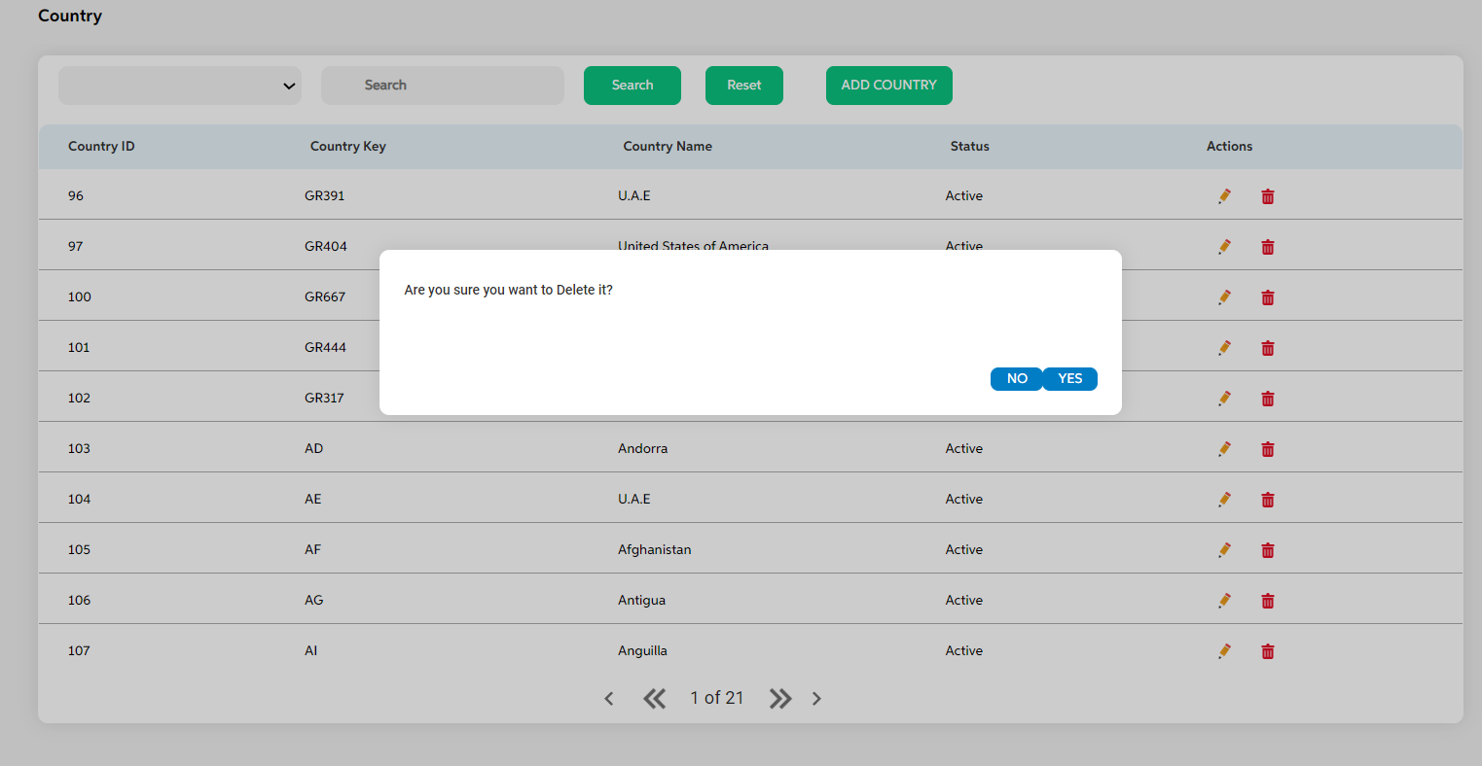Jump to first page with double chevron
Image resolution: width=1482 pixels, height=766 pixels.
(655, 698)
